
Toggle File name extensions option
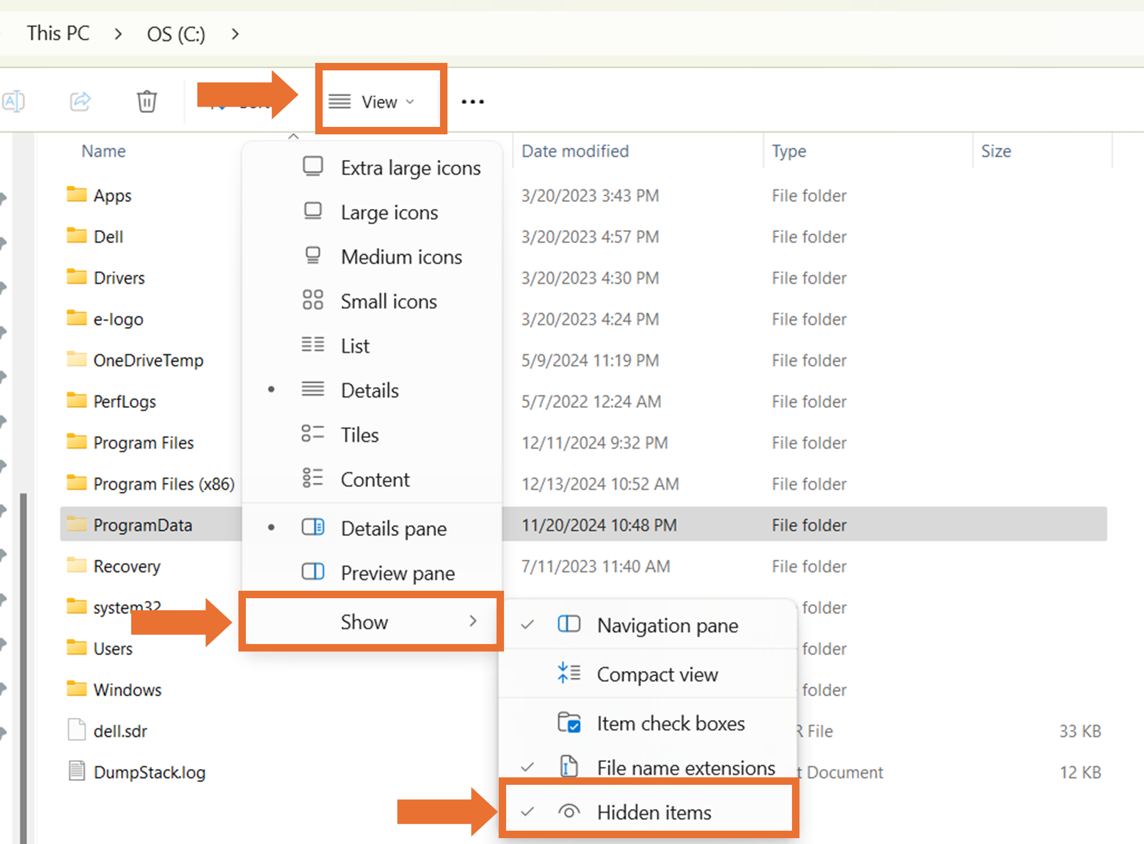[685, 768]
